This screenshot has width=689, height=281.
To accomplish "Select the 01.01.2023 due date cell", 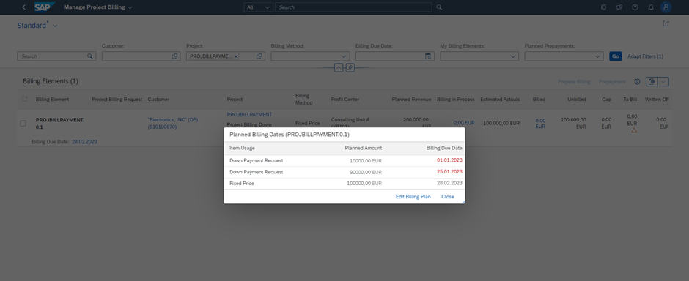I will click(x=449, y=160).
